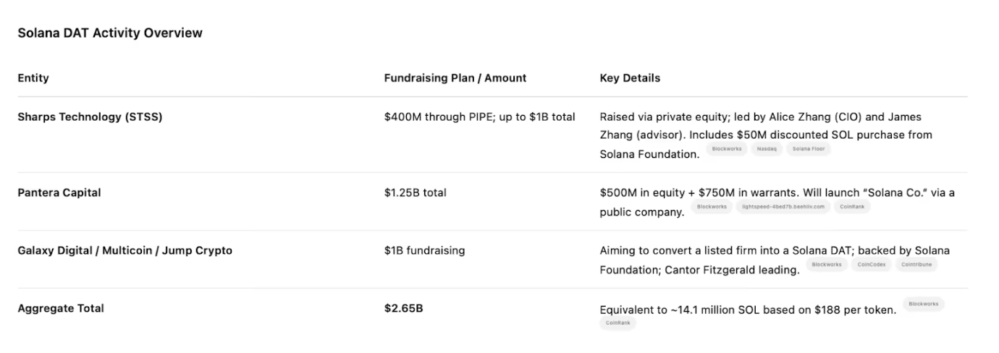Image resolution: width=999 pixels, height=353 pixels.
Task: Click the Key Details column header
Action: click(x=630, y=78)
